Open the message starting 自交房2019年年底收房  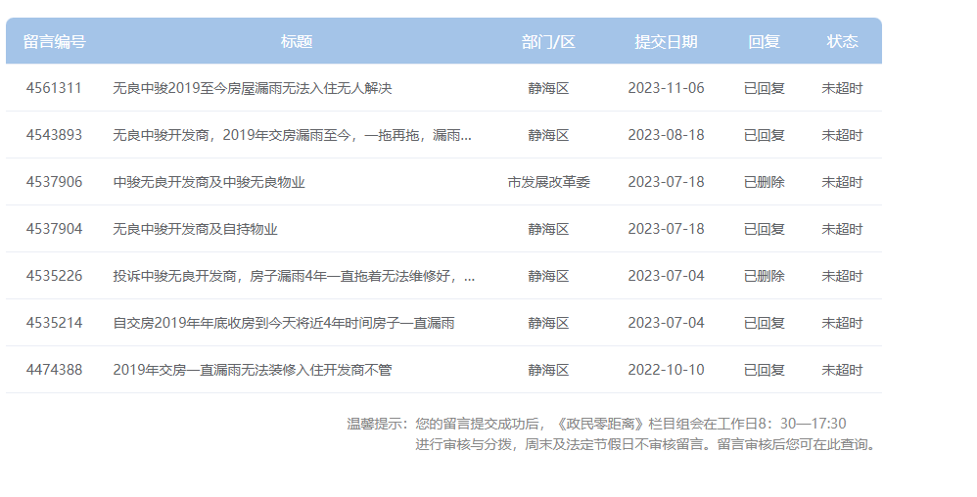283,323
